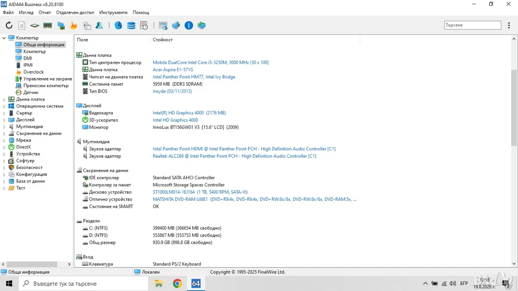Click the main panel scroll-down arrow
Viewport: 518px width, 291px height.
point(514,264)
